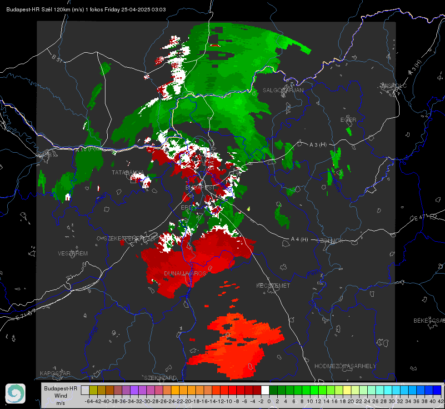Image resolution: width=445 pixels, height=409 pixels.
Task: Click the dark red swatch between -4 and -2
Action: [257, 390]
